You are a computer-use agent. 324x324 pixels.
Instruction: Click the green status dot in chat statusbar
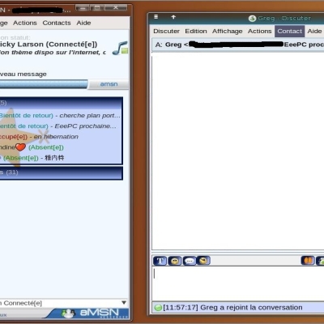[x=158, y=308]
